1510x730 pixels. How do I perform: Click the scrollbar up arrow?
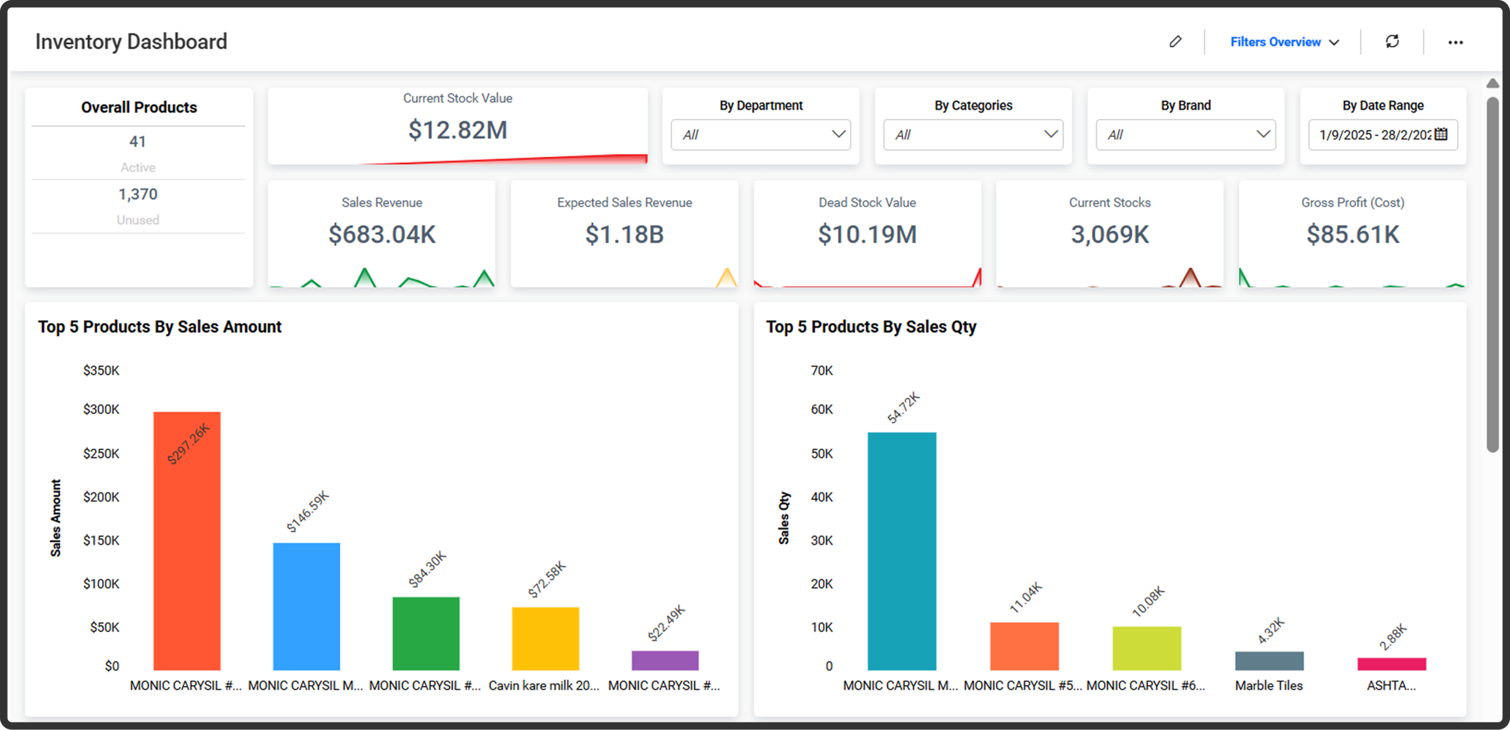coord(1492,83)
